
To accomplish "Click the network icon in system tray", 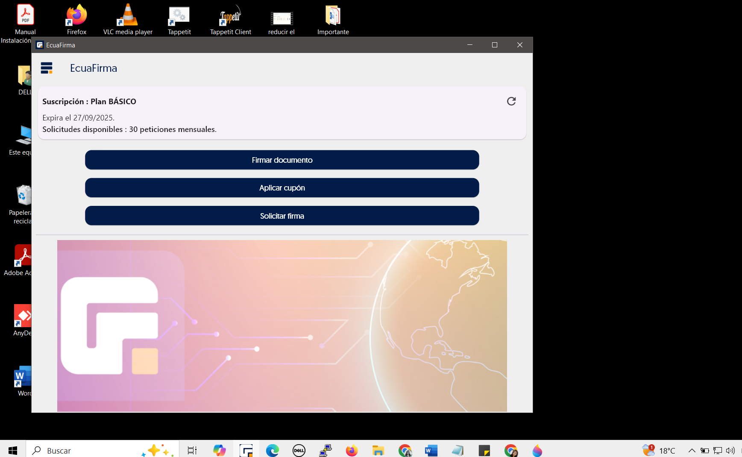I will tap(718, 450).
